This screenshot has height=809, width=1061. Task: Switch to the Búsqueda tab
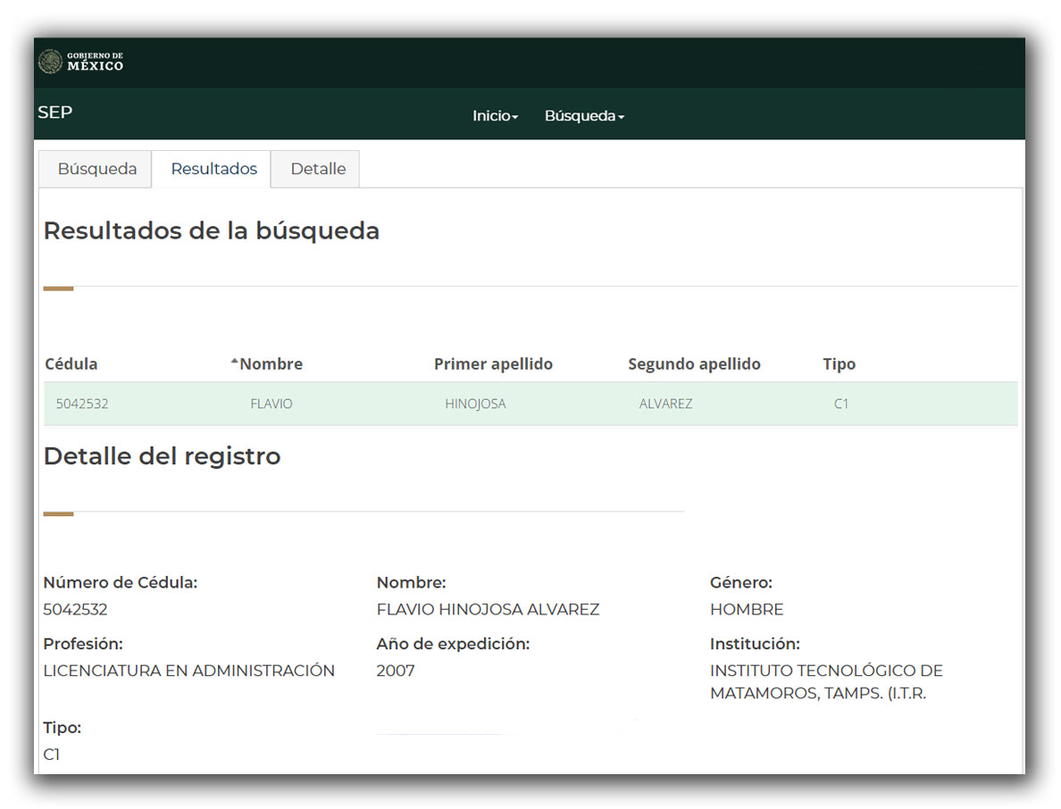coord(97,169)
